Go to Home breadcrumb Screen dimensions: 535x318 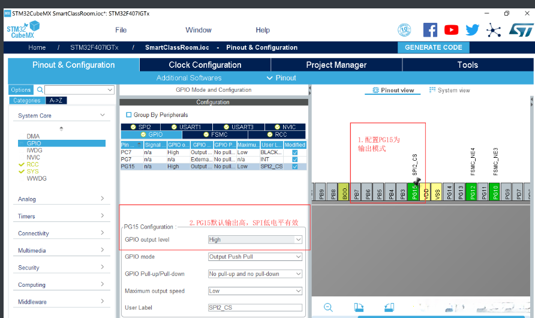click(37, 47)
